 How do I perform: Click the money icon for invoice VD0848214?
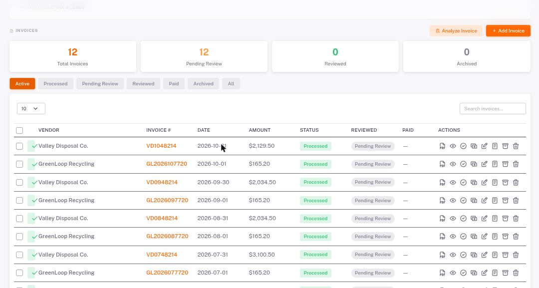[474, 219]
